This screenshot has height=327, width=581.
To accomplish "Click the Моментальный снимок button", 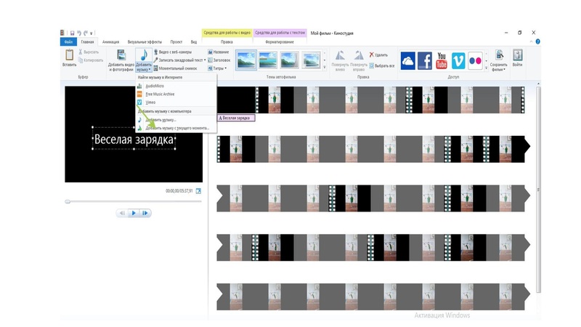I will (178, 68).
